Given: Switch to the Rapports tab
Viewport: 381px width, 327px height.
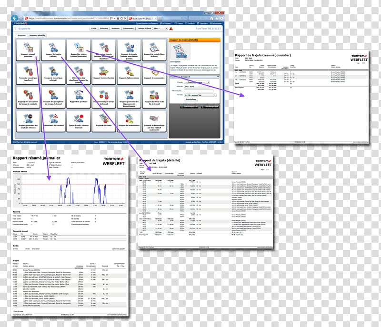Looking at the screenshot, I should (21, 35).
